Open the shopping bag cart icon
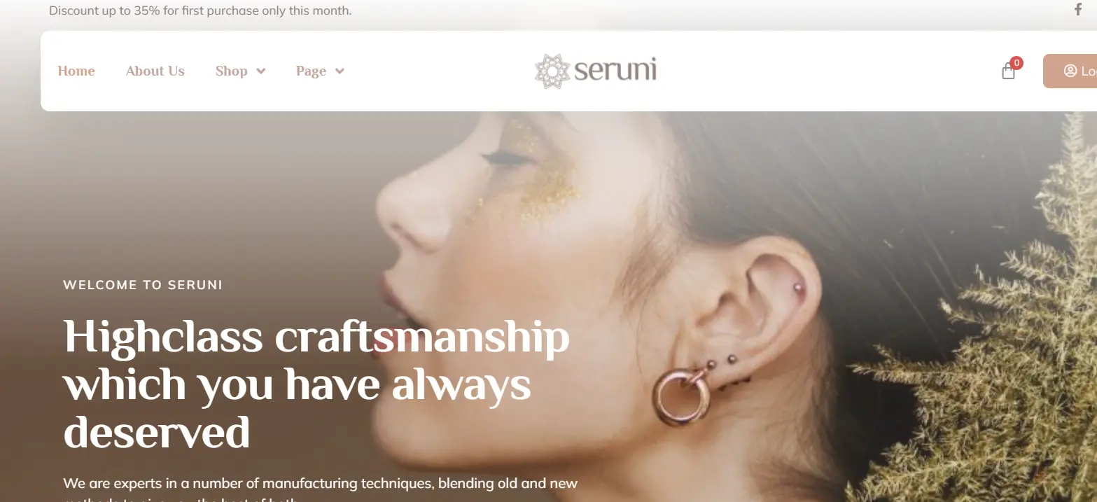This screenshot has width=1097, height=502. pyautogui.click(x=1008, y=71)
